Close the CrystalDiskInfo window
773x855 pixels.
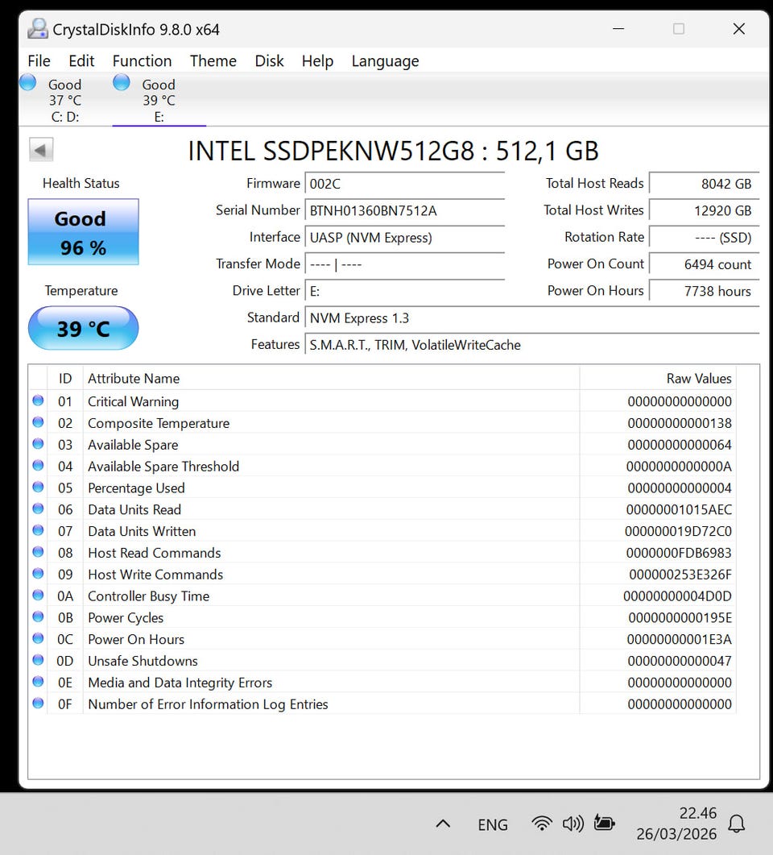(x=738, y=28)
